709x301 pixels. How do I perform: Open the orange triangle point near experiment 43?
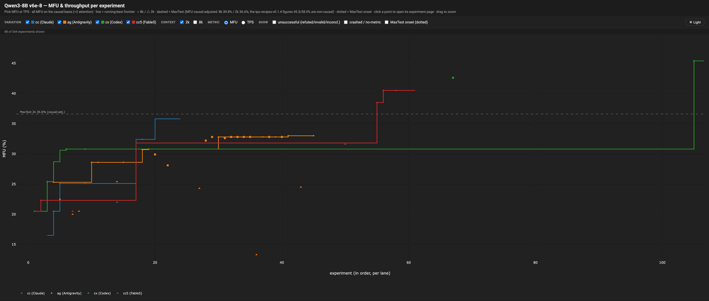tap(301, 187)
